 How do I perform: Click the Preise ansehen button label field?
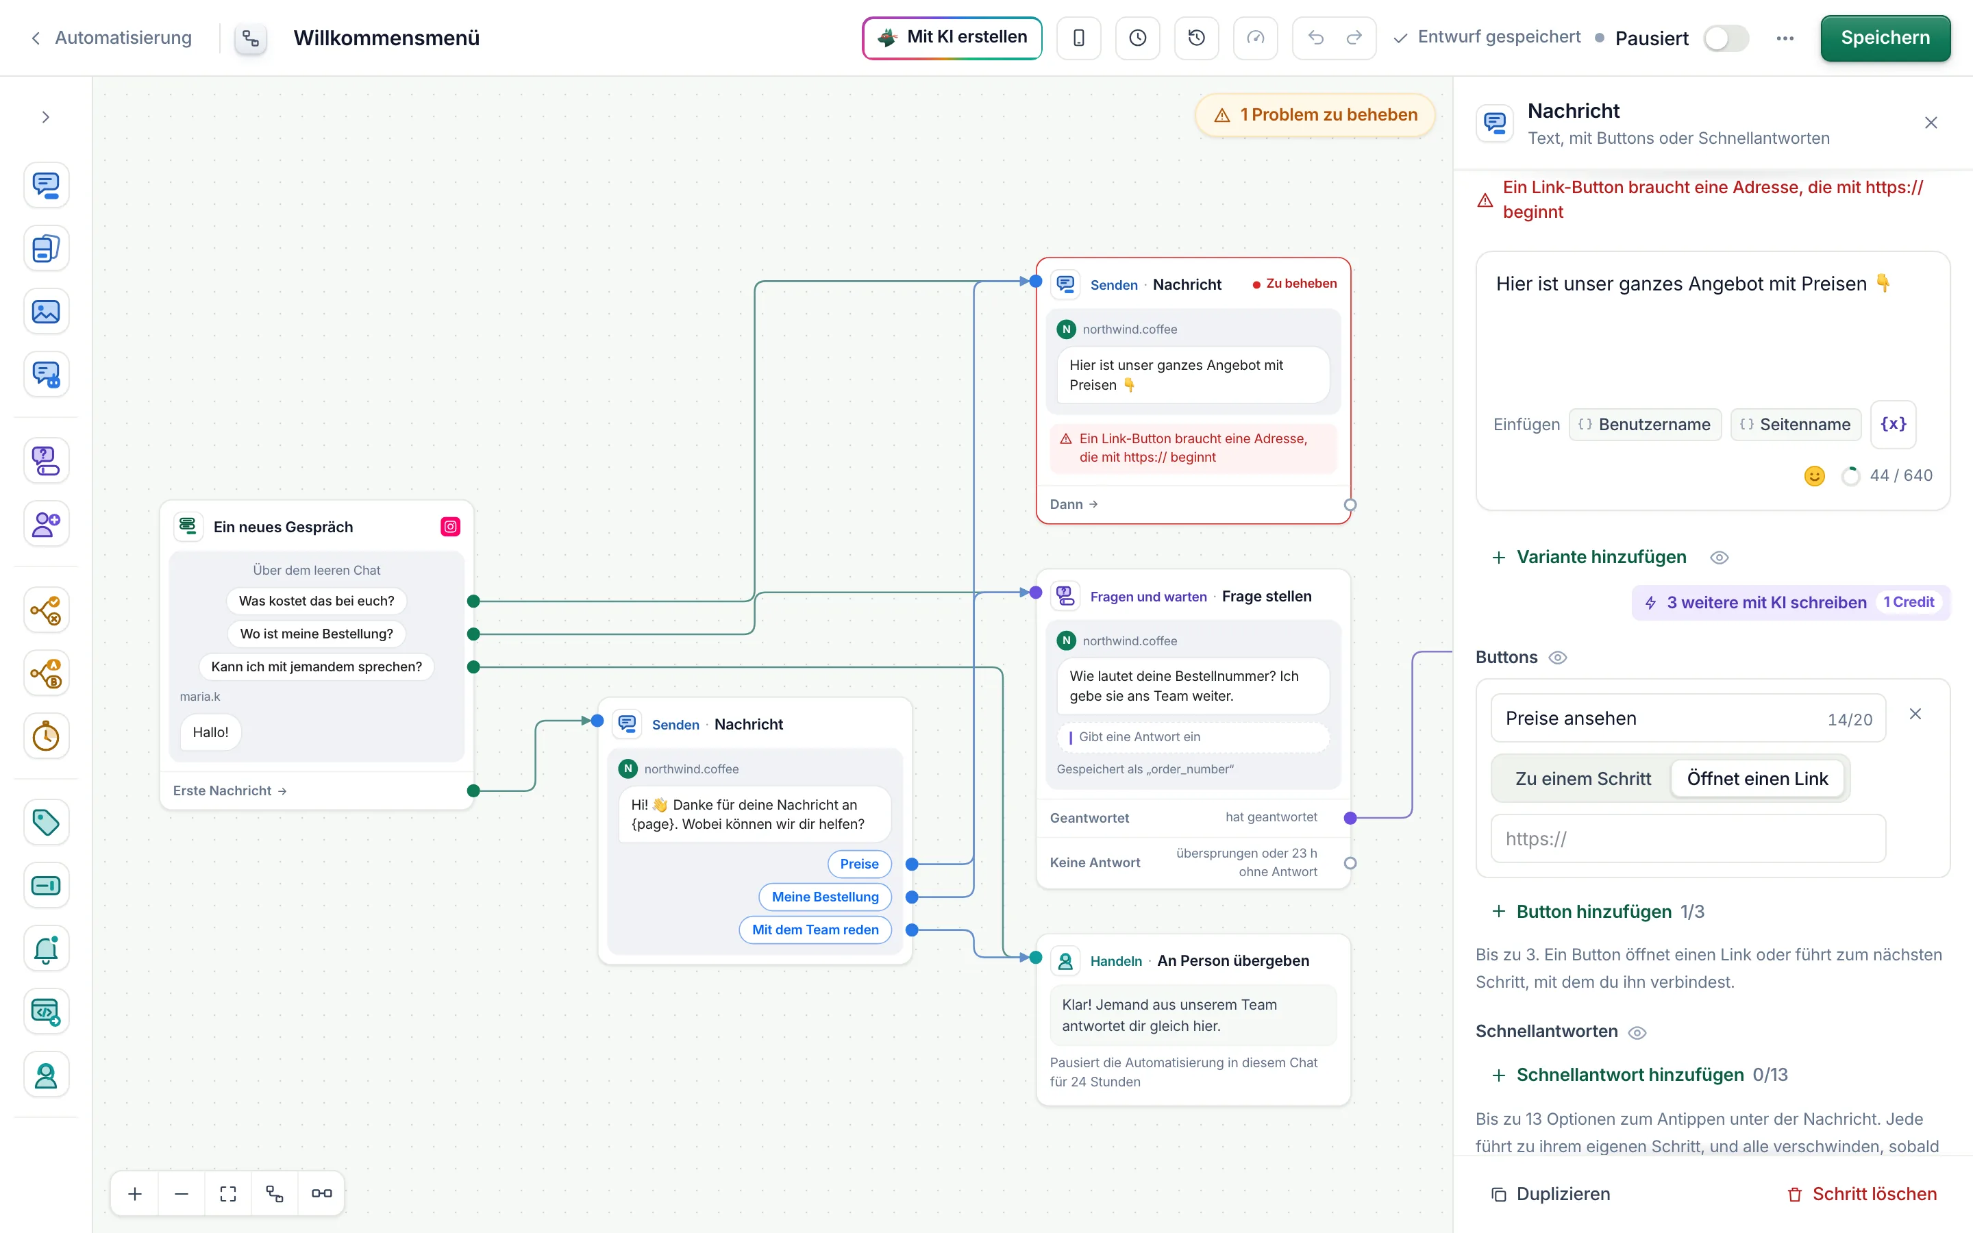1687,719
